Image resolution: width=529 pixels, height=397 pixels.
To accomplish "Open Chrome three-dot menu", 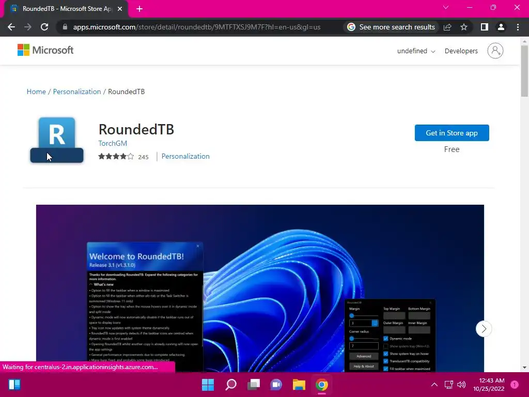I will (518, 27).
